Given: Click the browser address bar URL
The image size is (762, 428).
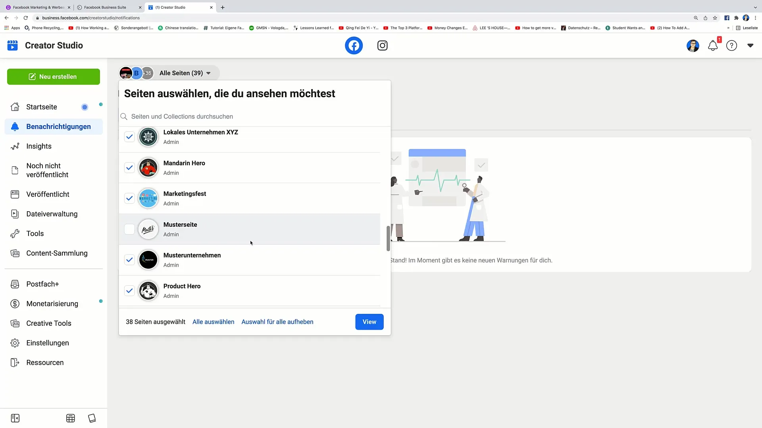Looking at the screenshot, I should 91,18.
